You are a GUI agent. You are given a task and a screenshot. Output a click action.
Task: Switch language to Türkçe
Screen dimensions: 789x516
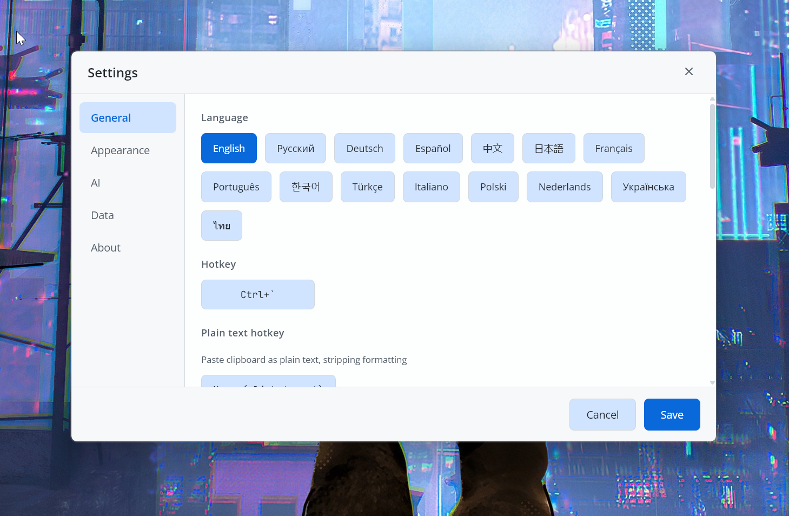point(367,187)
